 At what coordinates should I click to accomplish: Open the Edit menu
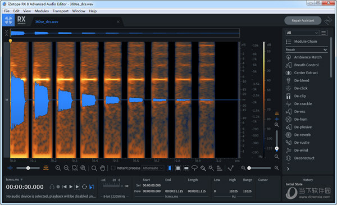[x=16, y=11]
